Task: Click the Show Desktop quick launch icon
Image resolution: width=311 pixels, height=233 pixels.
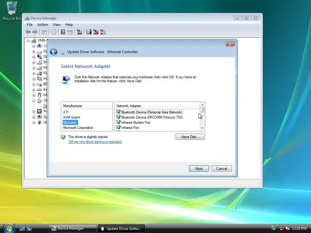Action: pyautogui.click(x=22, y=228)
